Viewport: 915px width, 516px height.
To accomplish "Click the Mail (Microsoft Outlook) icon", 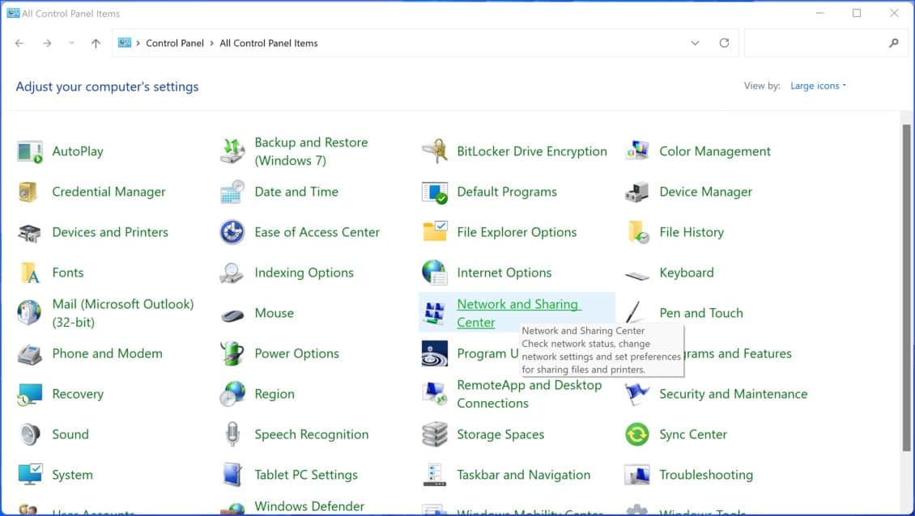I will tap(30, 313).
